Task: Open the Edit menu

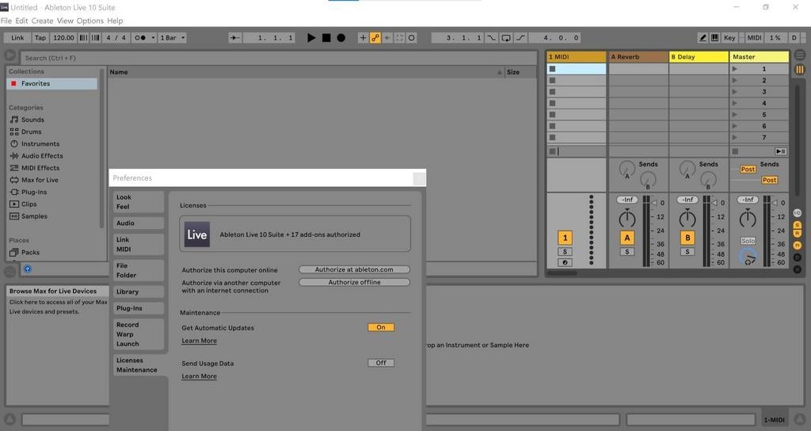Action: point(21,21)
